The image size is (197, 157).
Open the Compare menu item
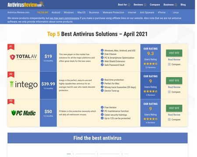coord(155,5)
